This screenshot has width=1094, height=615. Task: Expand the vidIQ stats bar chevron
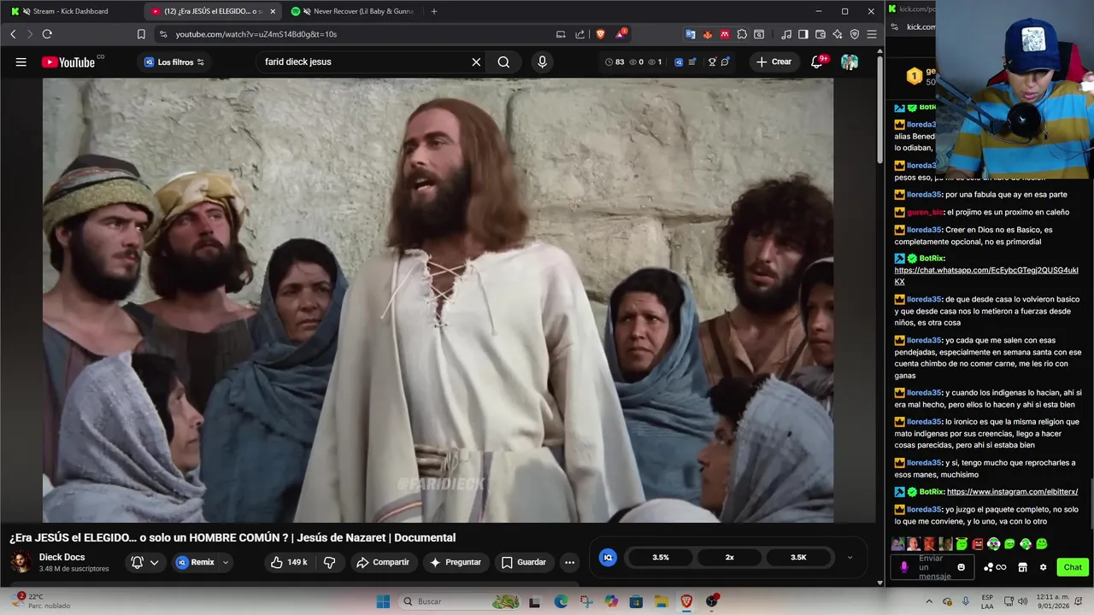(x=850, y=558)
